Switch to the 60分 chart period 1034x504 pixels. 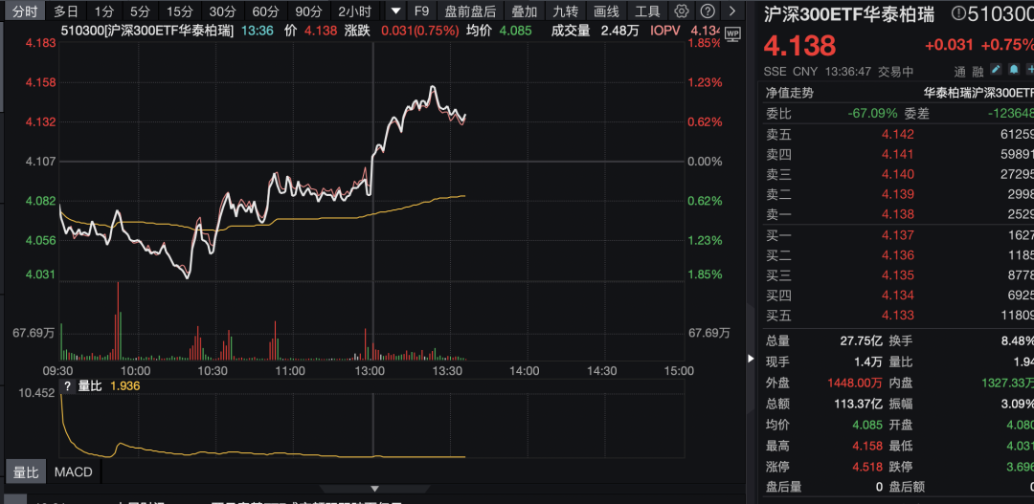266,11
